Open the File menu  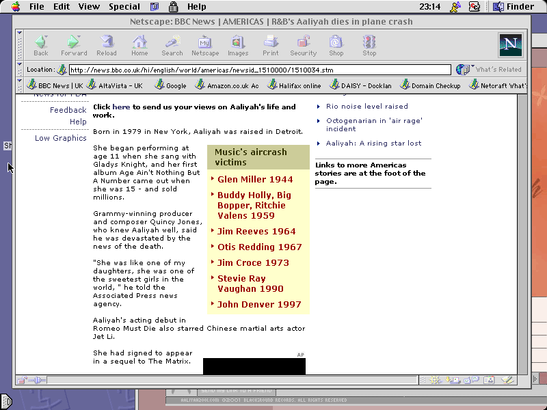click(x=37, y=7)
